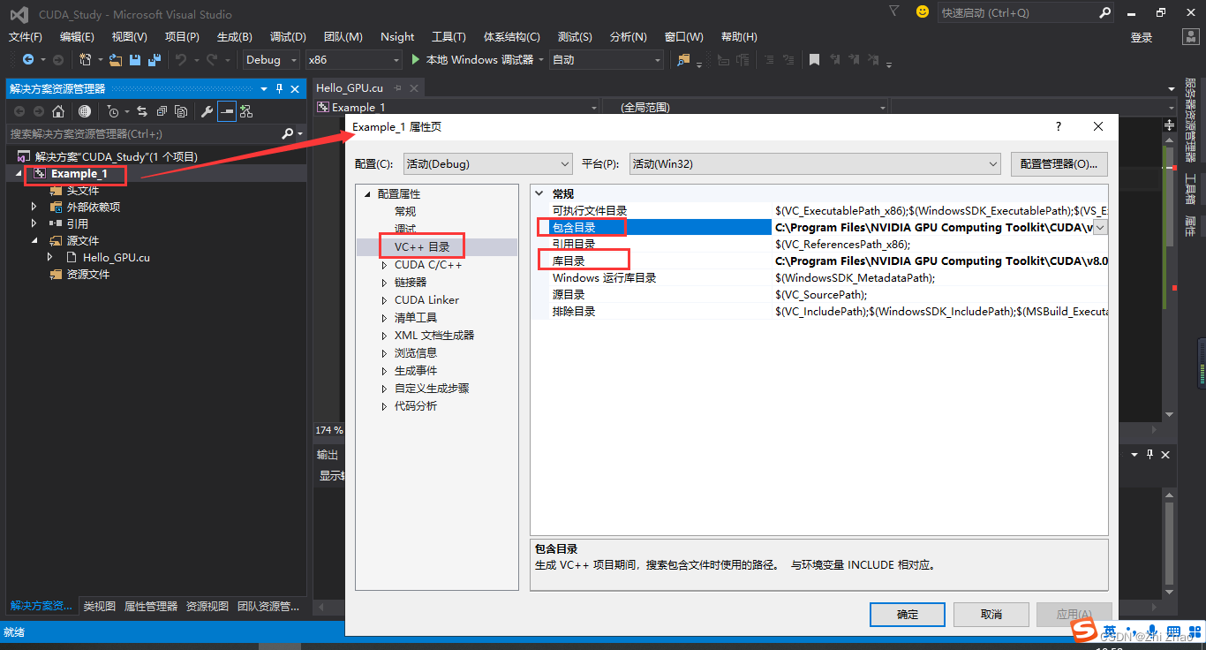Image resolution: width=1206 pixels, height=650 pixels.
Task: Click the Bookmark icon in toolbar
Action: pos(814,59)
